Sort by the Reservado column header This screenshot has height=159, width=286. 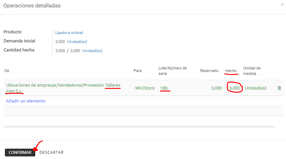[x=209, y=71]
